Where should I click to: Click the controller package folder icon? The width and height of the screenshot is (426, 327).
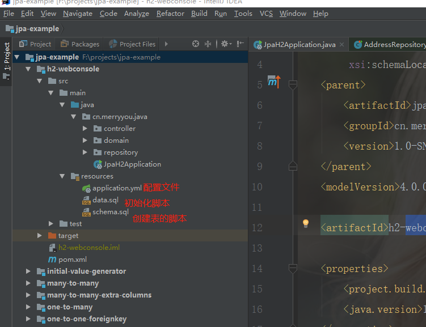tap(97, 128)
